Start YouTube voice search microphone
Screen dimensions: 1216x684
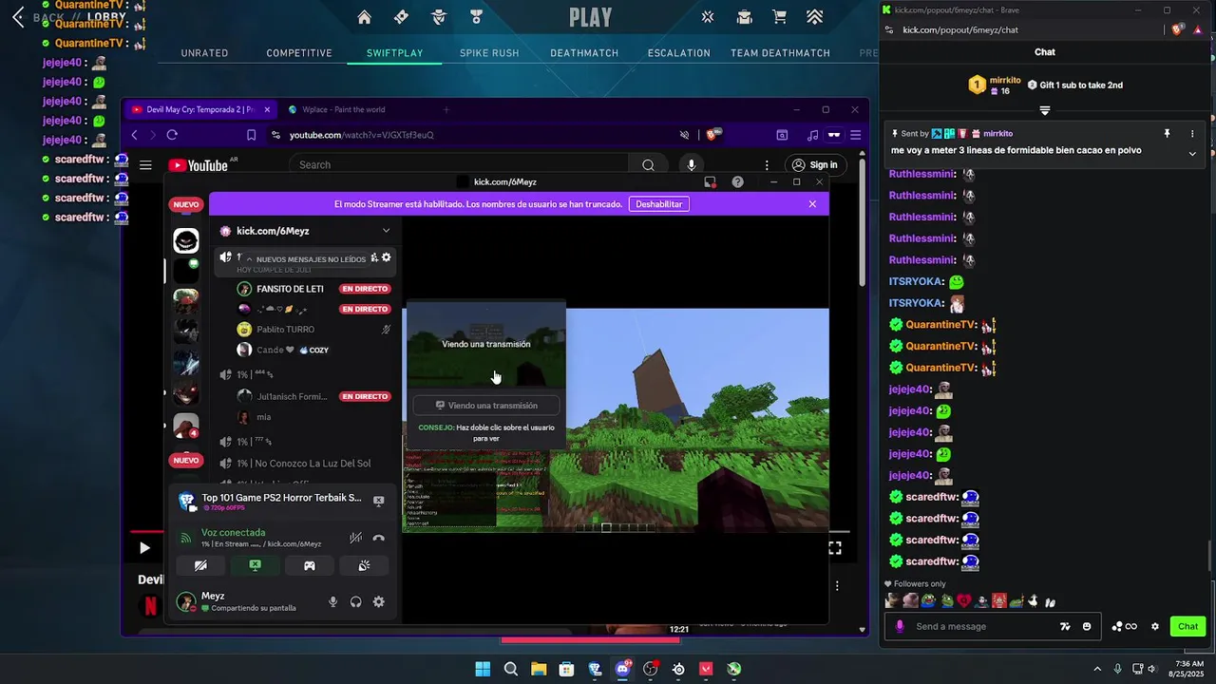pos(691,165)
